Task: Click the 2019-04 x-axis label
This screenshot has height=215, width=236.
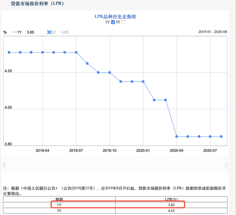Action: point(42,151)
